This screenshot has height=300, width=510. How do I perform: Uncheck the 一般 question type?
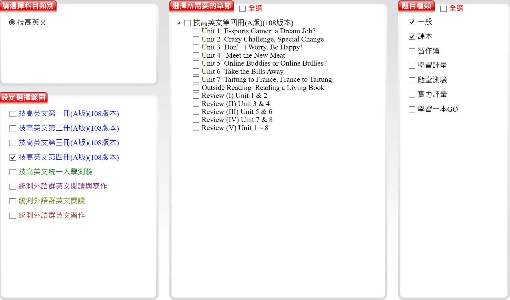(412, 22)
